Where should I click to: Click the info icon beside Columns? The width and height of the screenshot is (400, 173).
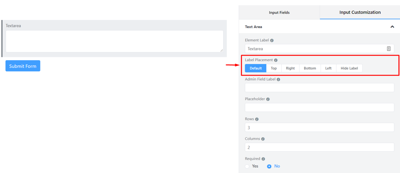point(262,139)
